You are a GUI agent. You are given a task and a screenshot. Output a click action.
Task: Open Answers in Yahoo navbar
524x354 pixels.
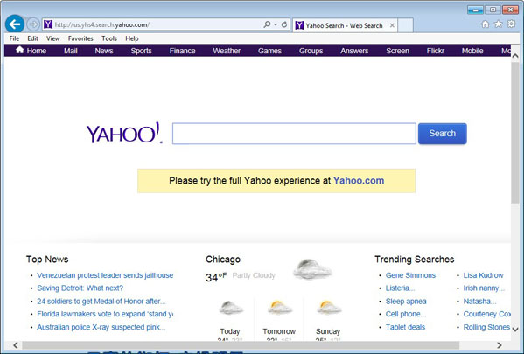pyautogui.click(x=354, y=51)
